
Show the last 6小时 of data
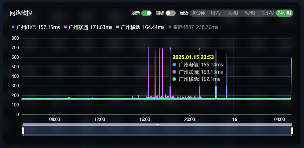[x=250, y=13]
